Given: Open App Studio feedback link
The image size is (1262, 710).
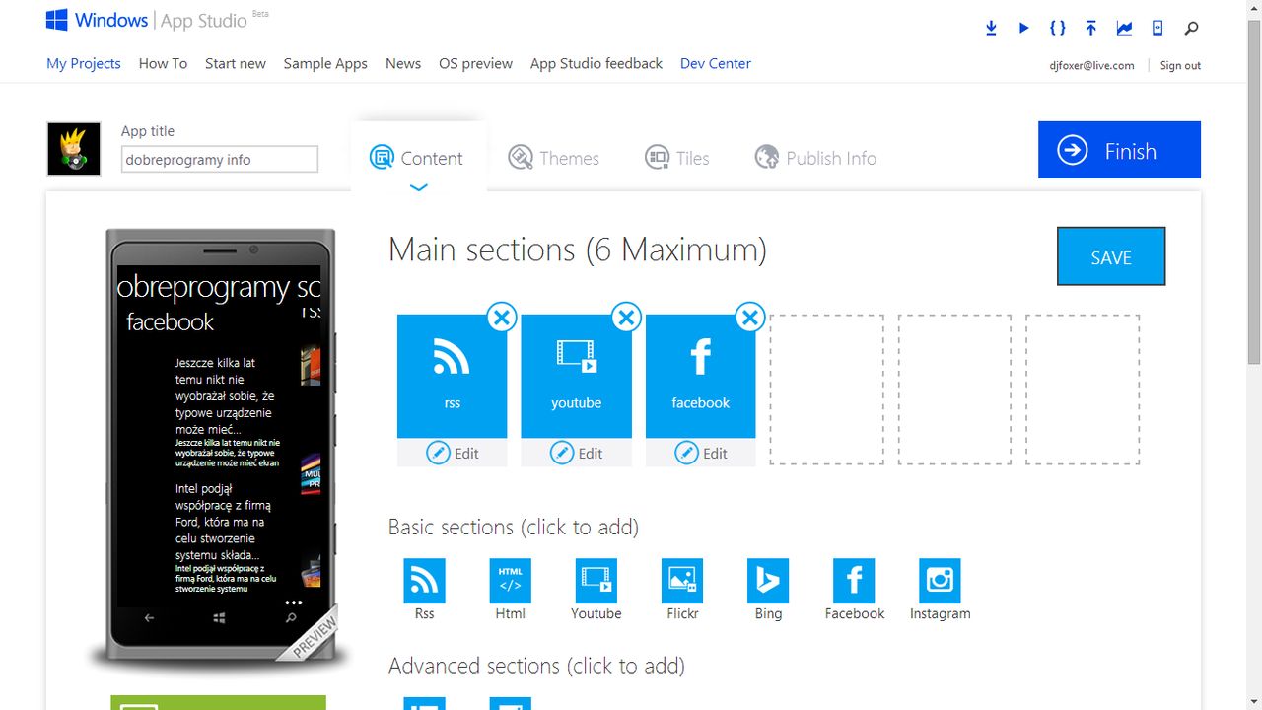Looking at the screenshot, I should [x=596, y=63].
